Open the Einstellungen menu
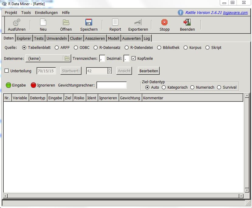 point(46,12)
